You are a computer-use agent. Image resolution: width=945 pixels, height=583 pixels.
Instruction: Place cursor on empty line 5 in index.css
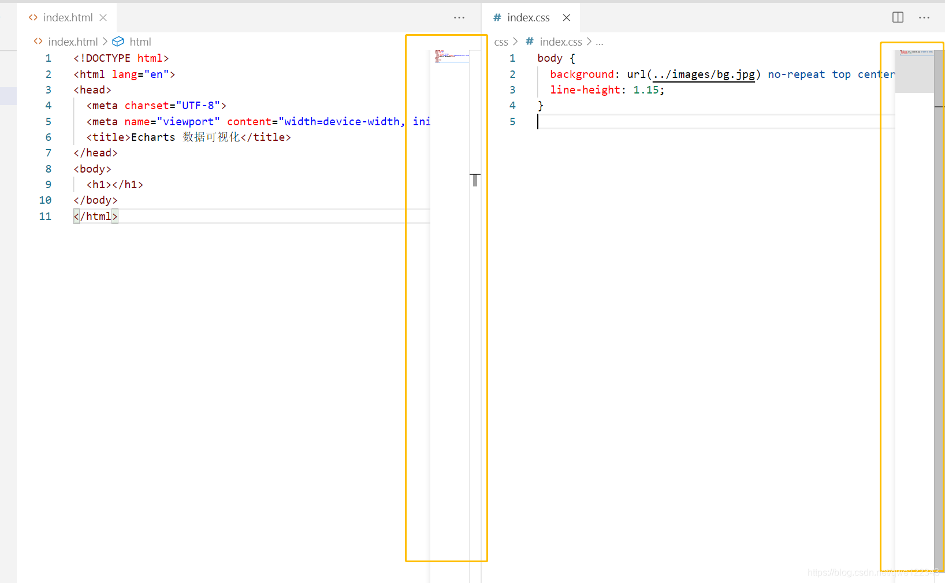(715, 122)
